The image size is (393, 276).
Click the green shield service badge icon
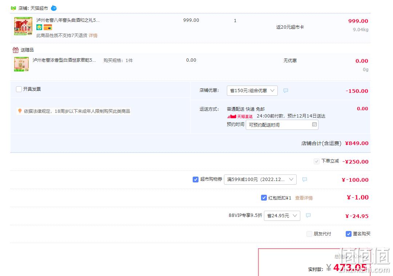point(39,27)
